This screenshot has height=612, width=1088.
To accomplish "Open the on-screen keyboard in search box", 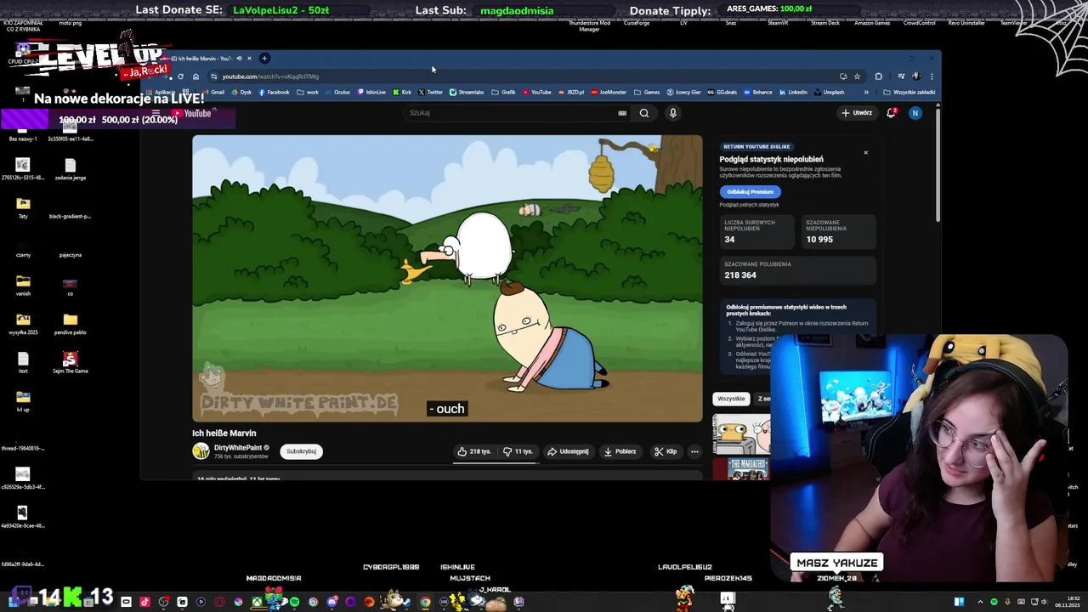I will [x=622, y=113].
